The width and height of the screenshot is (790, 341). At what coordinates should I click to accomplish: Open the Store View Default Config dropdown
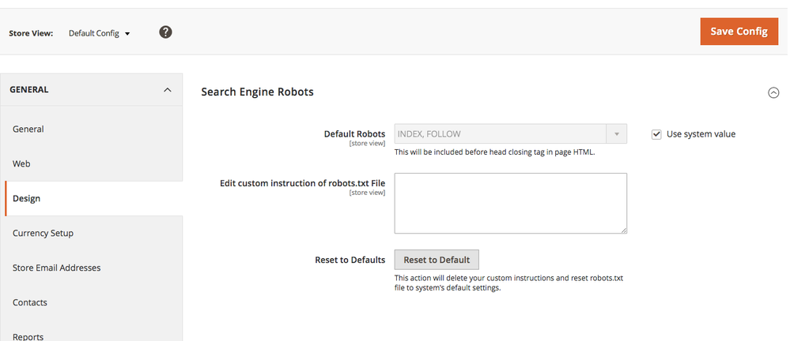100,34
